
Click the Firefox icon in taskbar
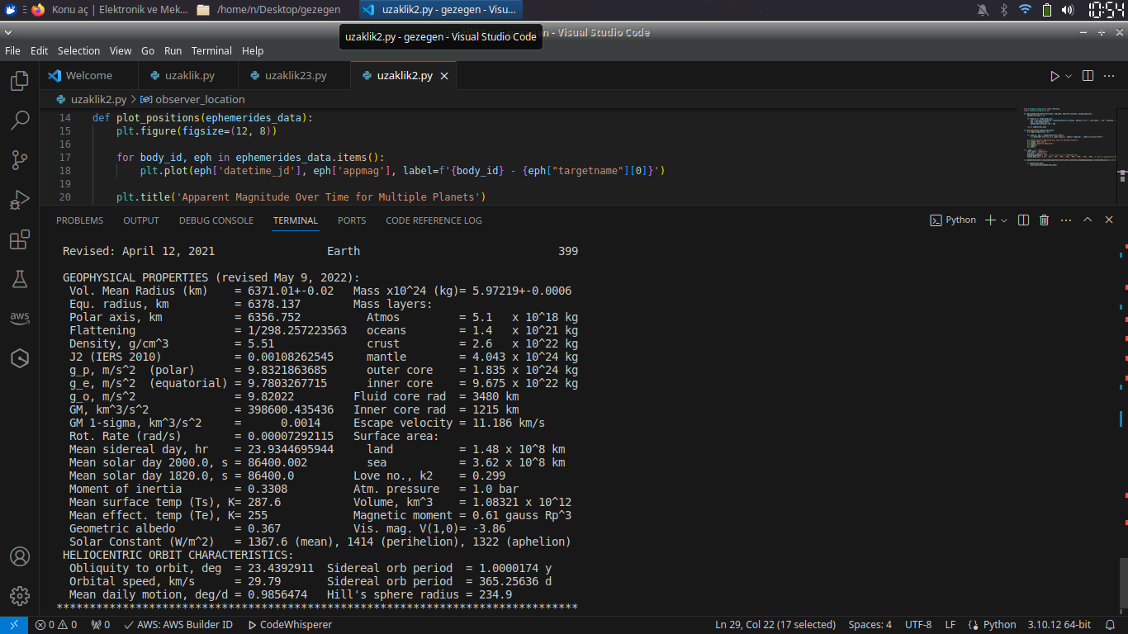38,10
